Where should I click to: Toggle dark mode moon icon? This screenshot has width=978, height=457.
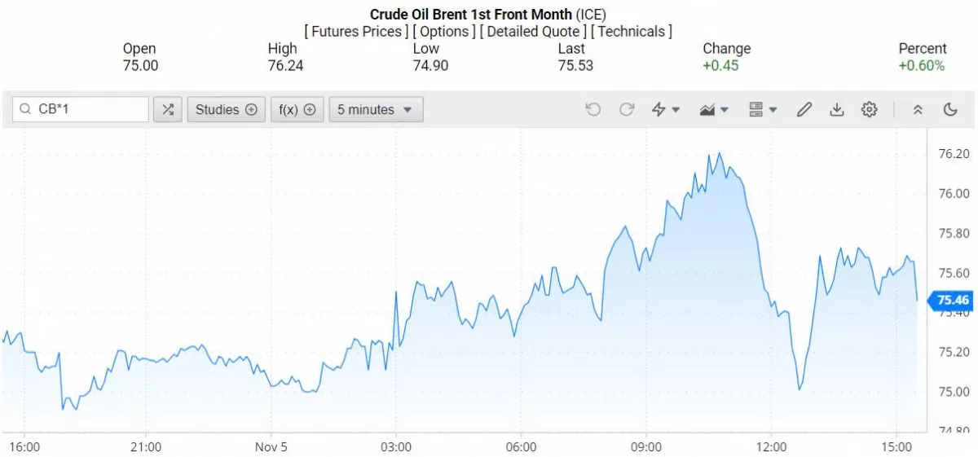(x=950, y=110)
